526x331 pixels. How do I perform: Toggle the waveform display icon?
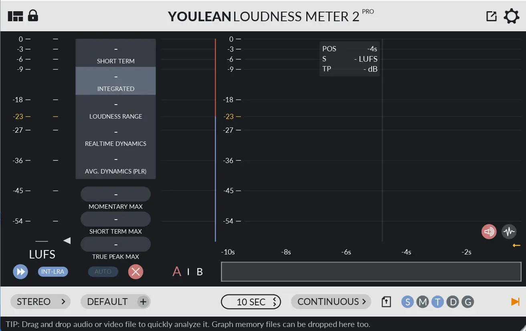tap(509, 232)
